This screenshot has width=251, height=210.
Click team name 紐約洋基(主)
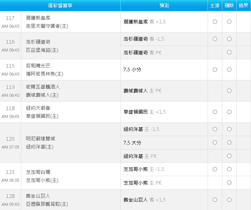click(40, 147)
